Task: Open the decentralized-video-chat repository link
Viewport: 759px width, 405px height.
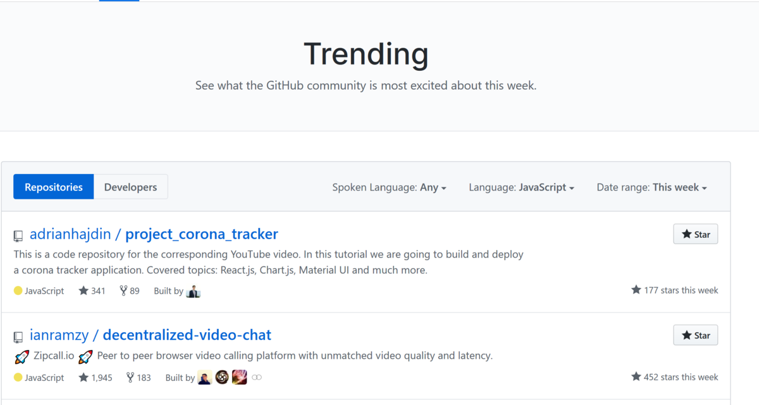Action: click(187, 335)
